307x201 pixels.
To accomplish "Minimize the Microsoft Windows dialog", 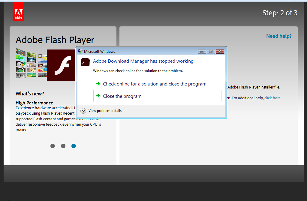I will pos(202,52).
